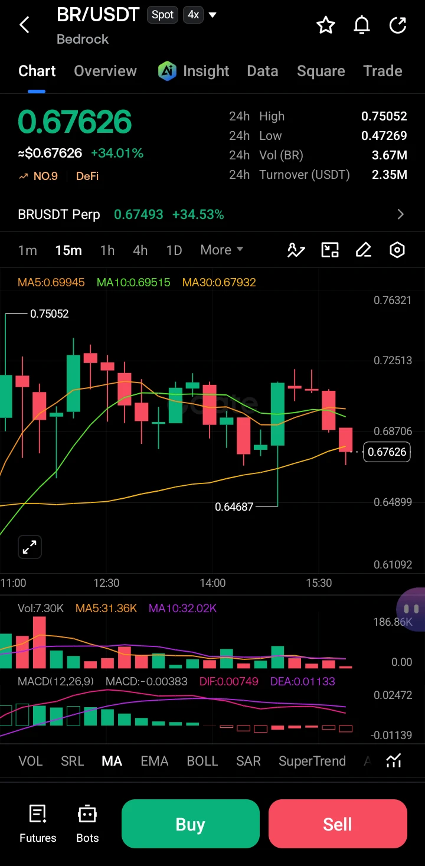Tap the 0.64687 low marker label

[234, 506]
